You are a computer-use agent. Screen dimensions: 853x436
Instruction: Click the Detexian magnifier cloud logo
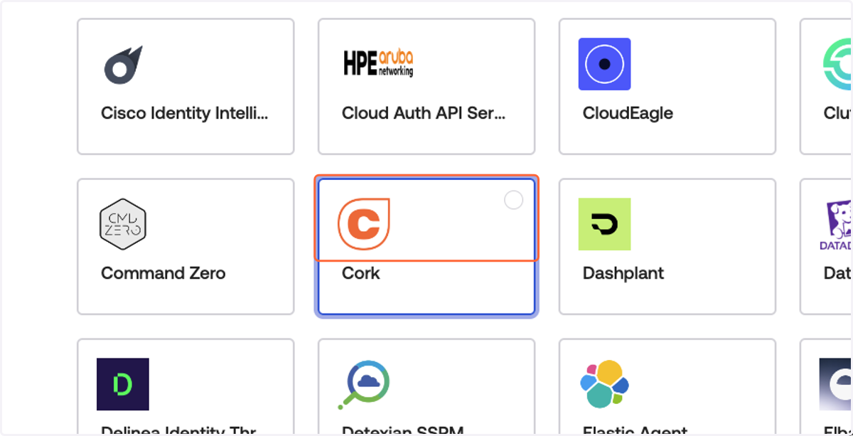364,384
